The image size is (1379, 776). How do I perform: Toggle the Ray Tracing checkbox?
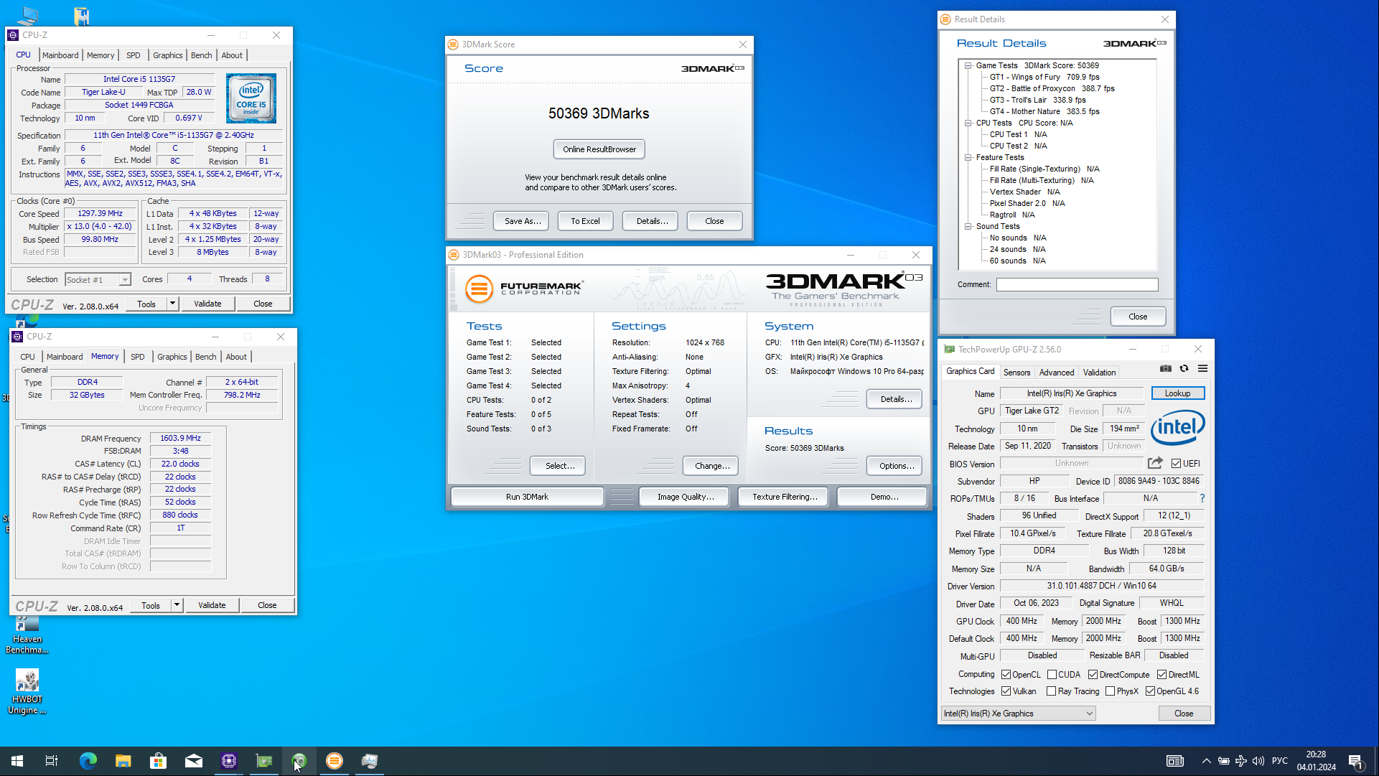[1052, 691]
